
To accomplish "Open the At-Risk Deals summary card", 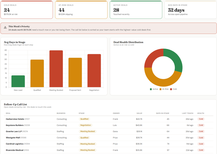I will tap(81, 10).
